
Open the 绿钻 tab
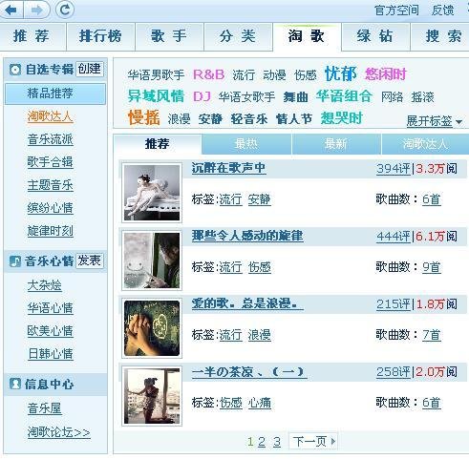point(375,36)
